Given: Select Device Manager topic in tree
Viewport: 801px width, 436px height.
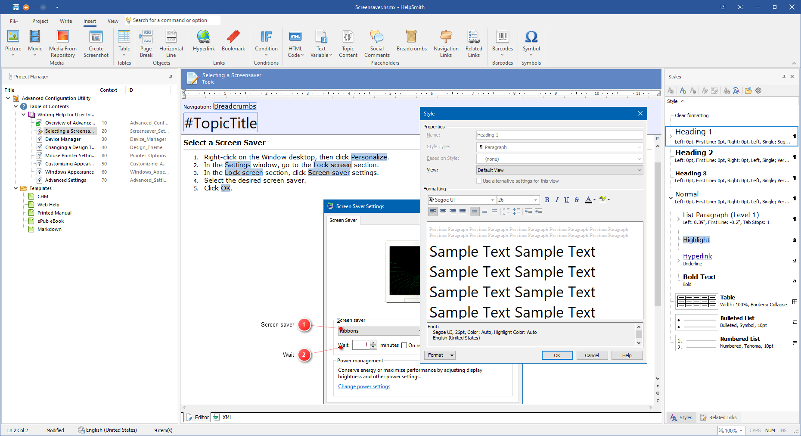Looking at the screenshot, I should pyautogui.click(x=63, y=139).
